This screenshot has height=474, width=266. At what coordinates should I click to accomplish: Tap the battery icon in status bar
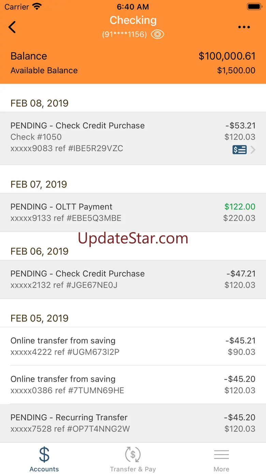pyautogui.click(x=254, y=6)
